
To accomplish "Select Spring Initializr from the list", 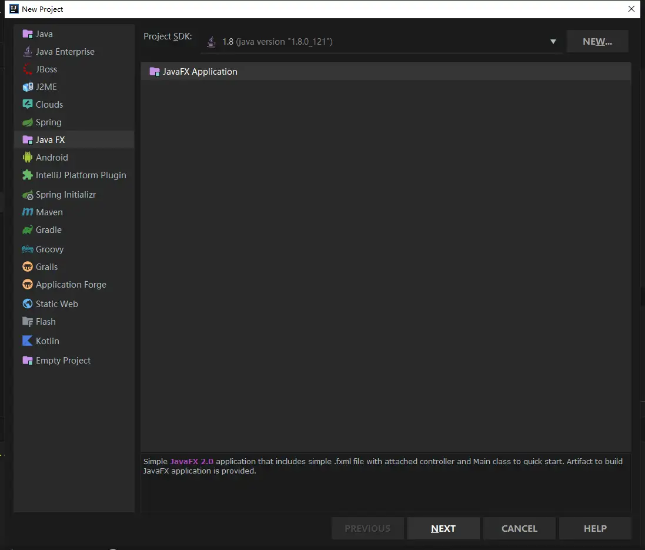I will (x=65, y=195).
